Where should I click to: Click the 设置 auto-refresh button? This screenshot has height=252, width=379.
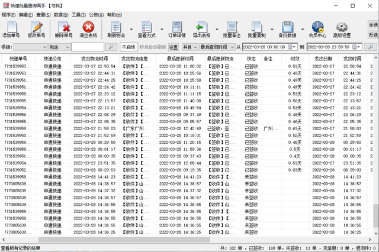(x=173, y=47)
